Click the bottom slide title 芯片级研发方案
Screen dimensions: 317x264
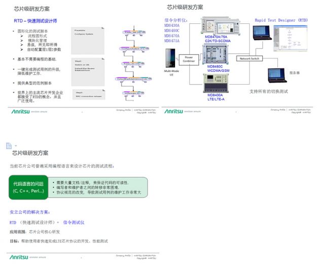(x=30, y=153)
